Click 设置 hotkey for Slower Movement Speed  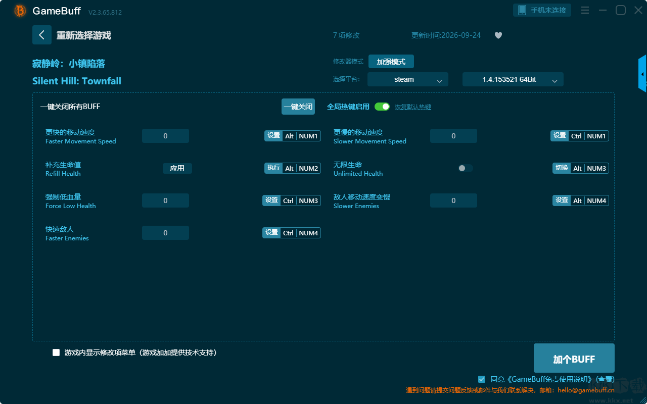coord(560,136)
